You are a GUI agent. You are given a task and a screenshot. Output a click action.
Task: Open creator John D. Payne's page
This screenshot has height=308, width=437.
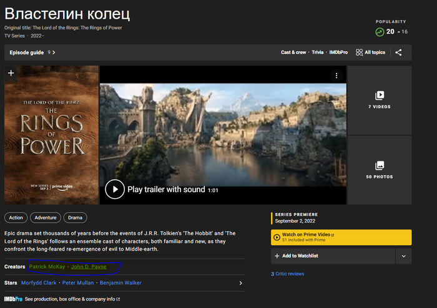pyautogui.click(x=89, y=267)
